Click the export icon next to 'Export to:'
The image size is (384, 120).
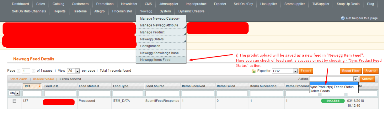pos(253,71)
